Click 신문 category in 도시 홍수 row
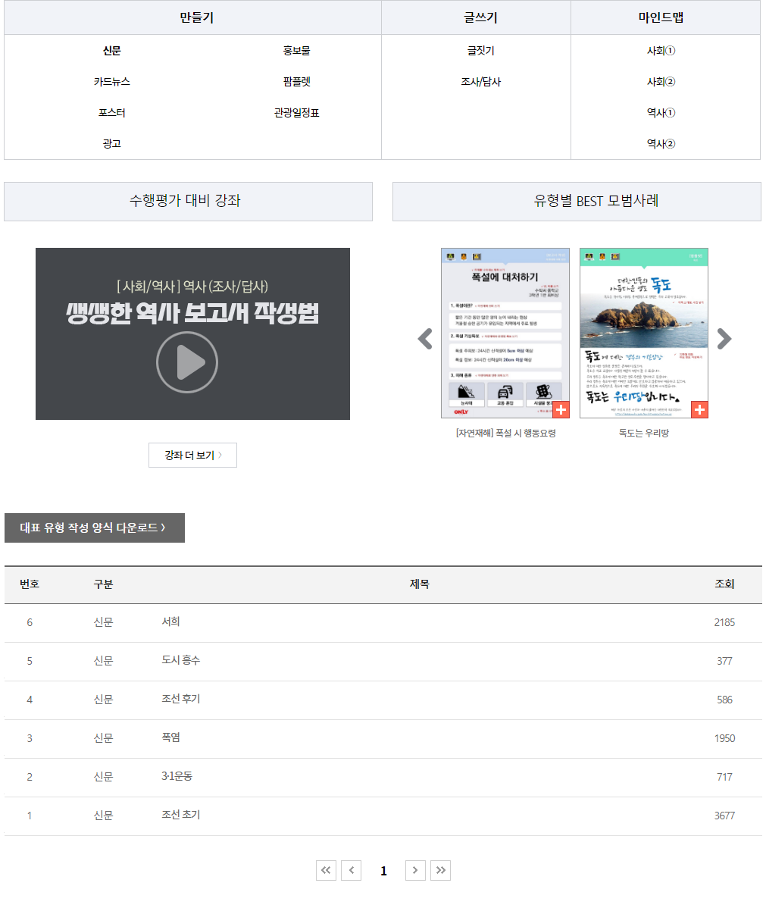The width and height of the screenshot is (766, 908). tap(103, 661)
